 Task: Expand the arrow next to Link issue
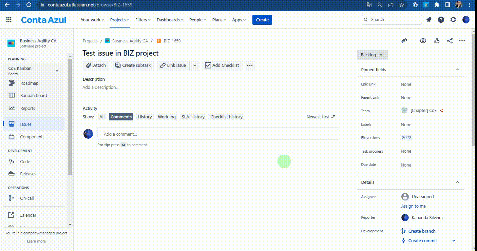tap(195, 65)
